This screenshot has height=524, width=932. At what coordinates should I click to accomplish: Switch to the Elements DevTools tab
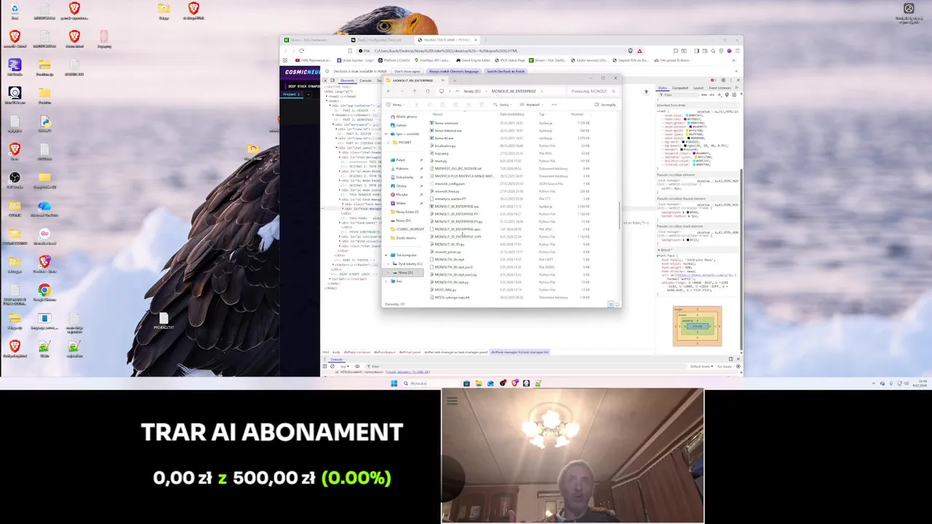click(347, 80)
